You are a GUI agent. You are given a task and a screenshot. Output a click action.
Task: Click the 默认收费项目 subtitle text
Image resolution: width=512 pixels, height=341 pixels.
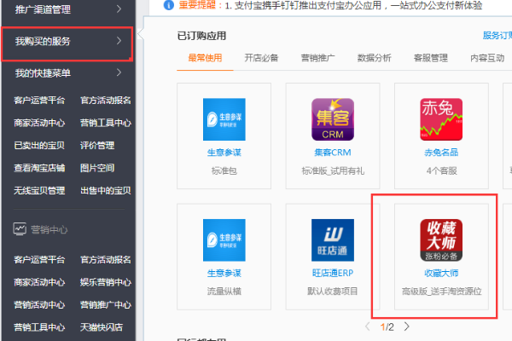coord(333,291)
